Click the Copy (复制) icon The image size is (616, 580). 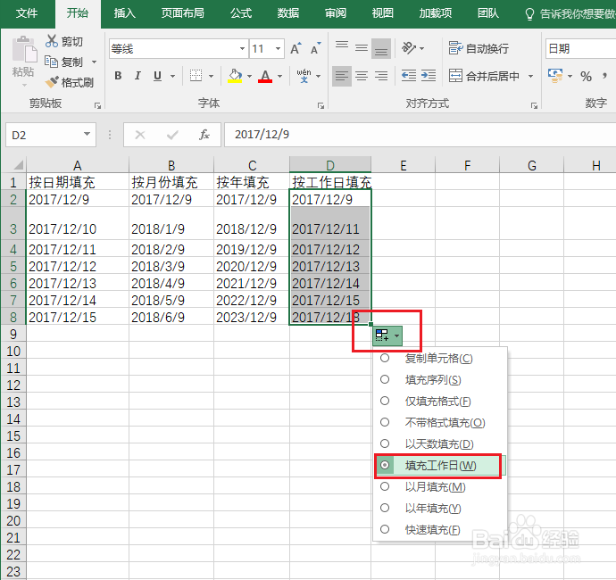coord(52,62)
